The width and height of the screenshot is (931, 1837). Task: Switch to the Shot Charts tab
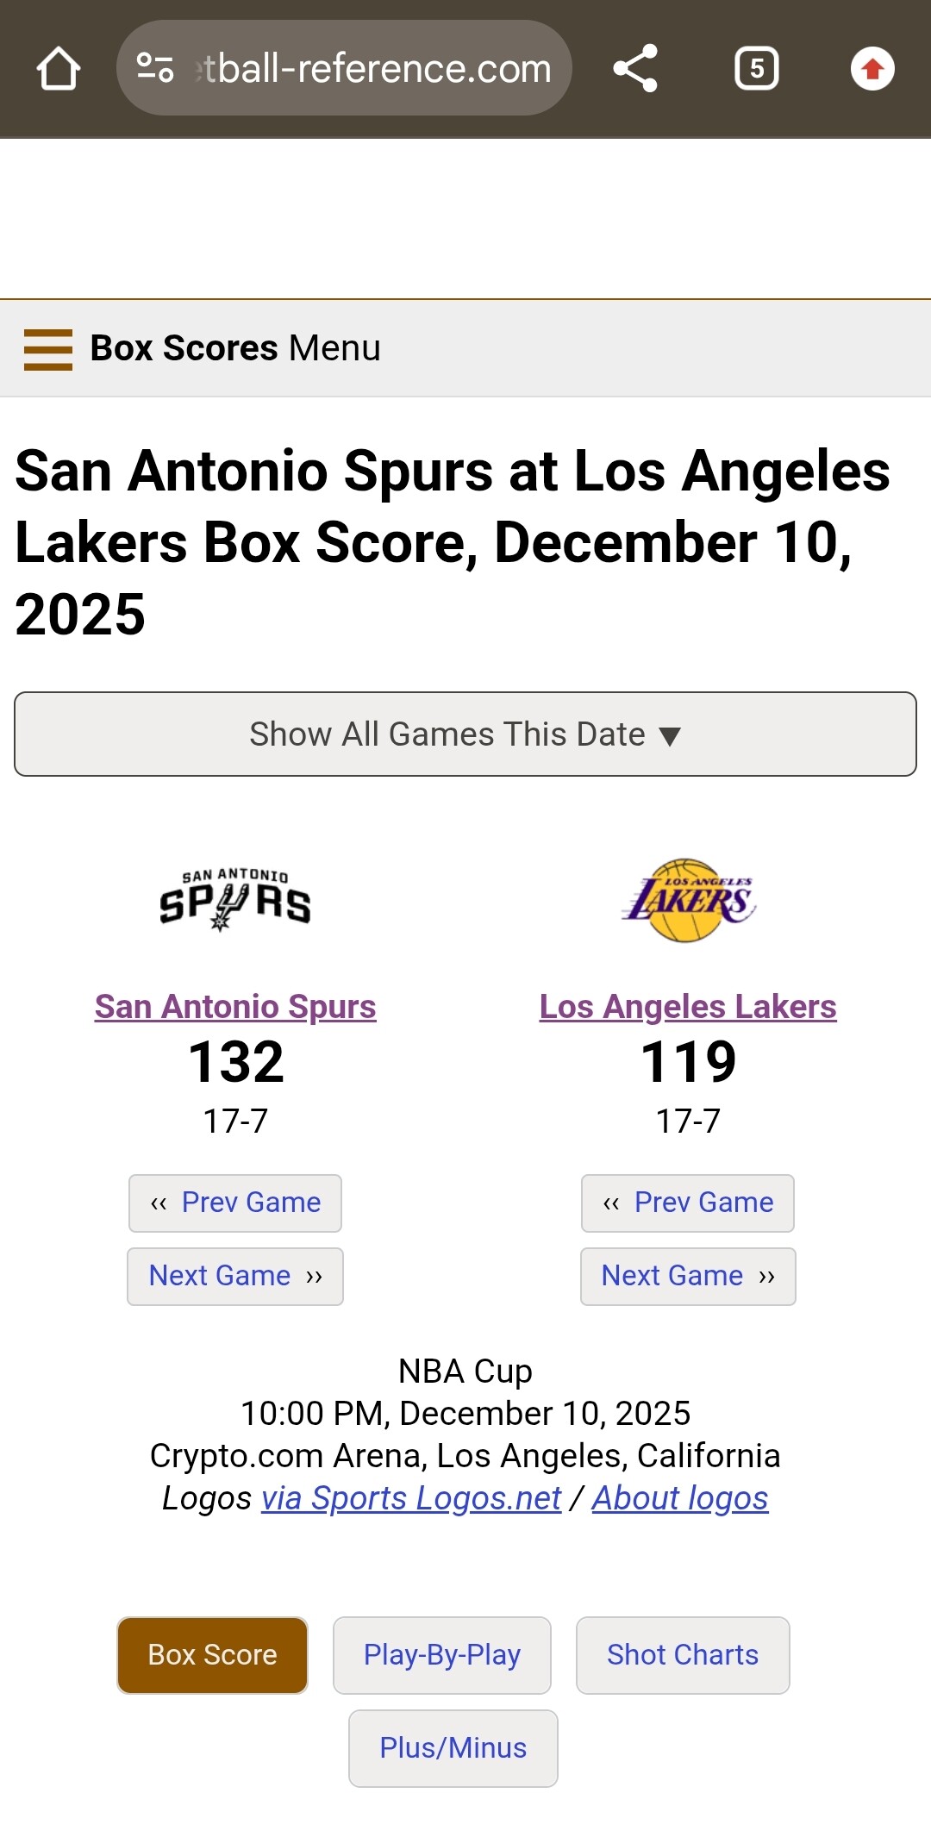pos(683,1655)
